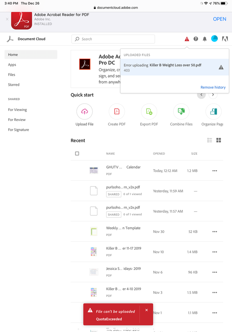Open the help question mark icon
Viewport: 232px width, 332px height.
pos(196,39)
